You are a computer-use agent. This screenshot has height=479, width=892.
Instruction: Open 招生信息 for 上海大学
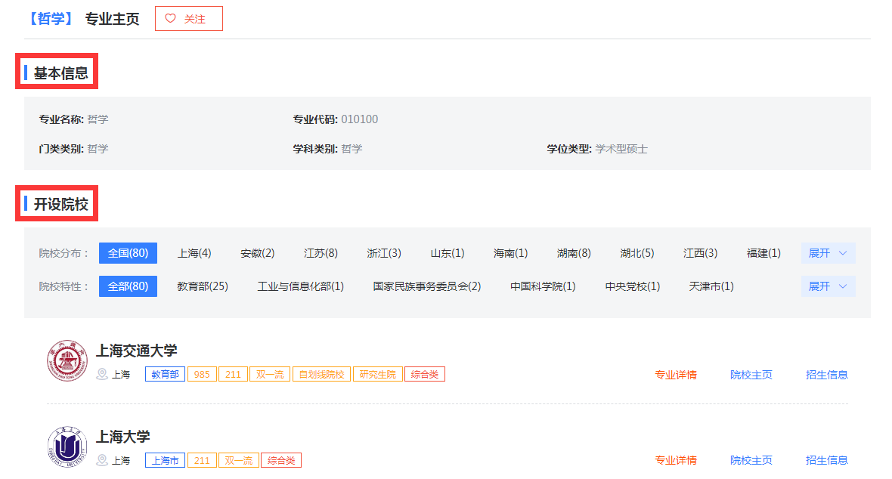[827, 460]
